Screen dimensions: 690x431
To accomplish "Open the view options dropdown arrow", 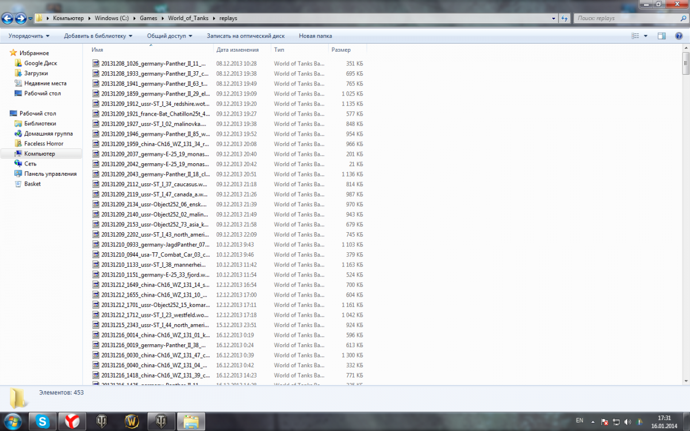I will coord(646,36).
